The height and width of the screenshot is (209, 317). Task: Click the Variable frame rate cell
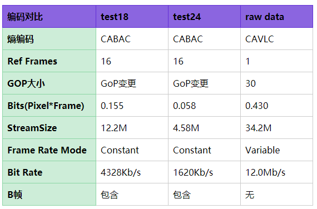click(277, 150)
